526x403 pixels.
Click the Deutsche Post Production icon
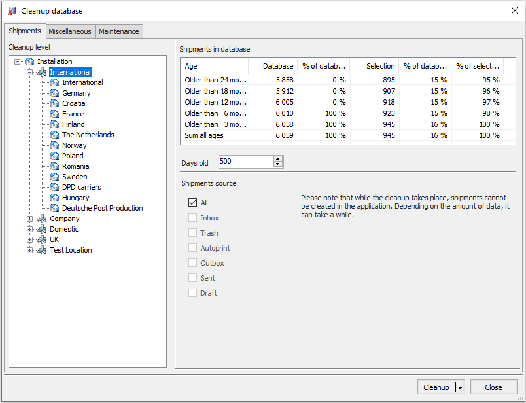pos(55,208)
